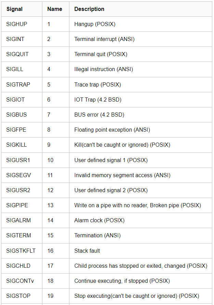The width and height of the screenshot is (214, 305).
Task: Select the Broken pipe description text
Action: [x=137, y=205]
